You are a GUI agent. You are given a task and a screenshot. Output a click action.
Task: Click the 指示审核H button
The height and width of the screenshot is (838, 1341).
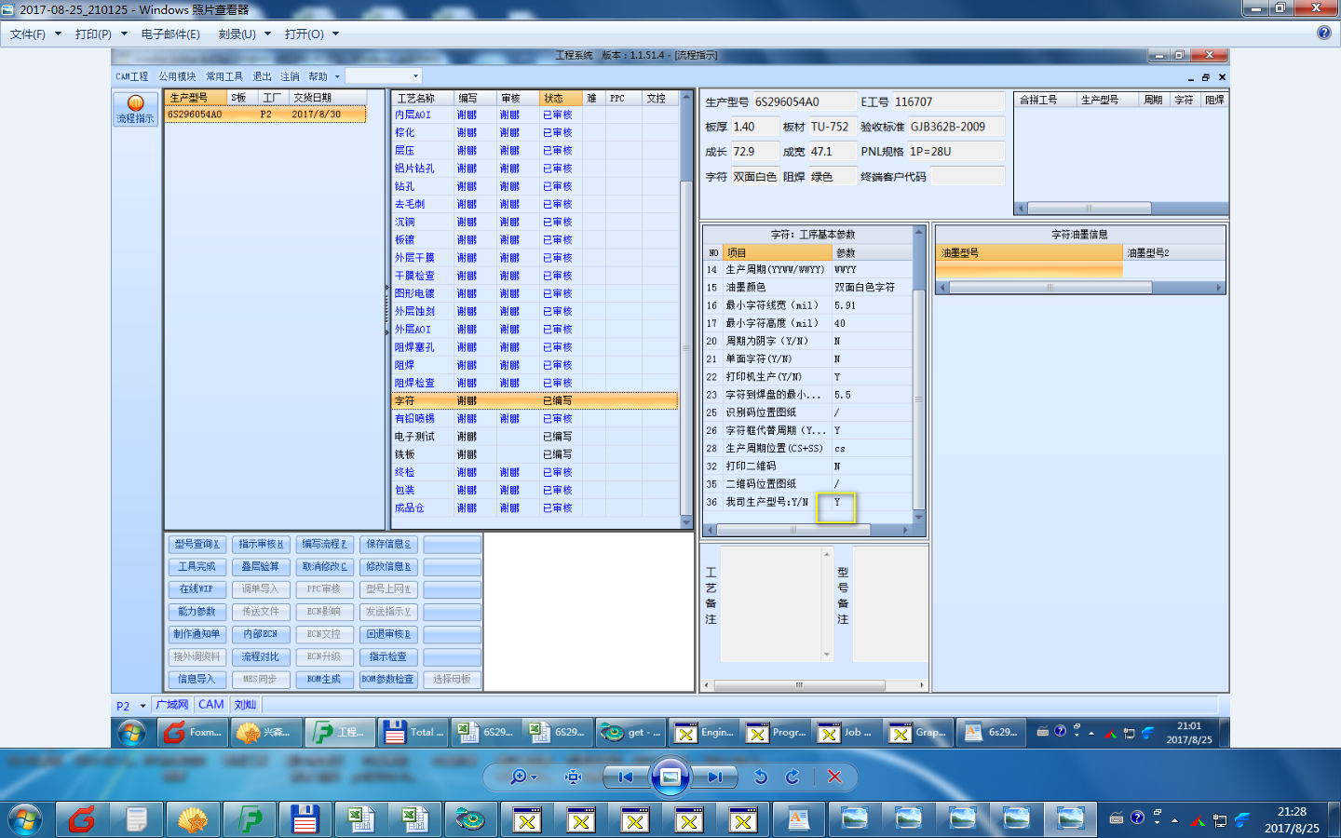click(x=261, y=544)
